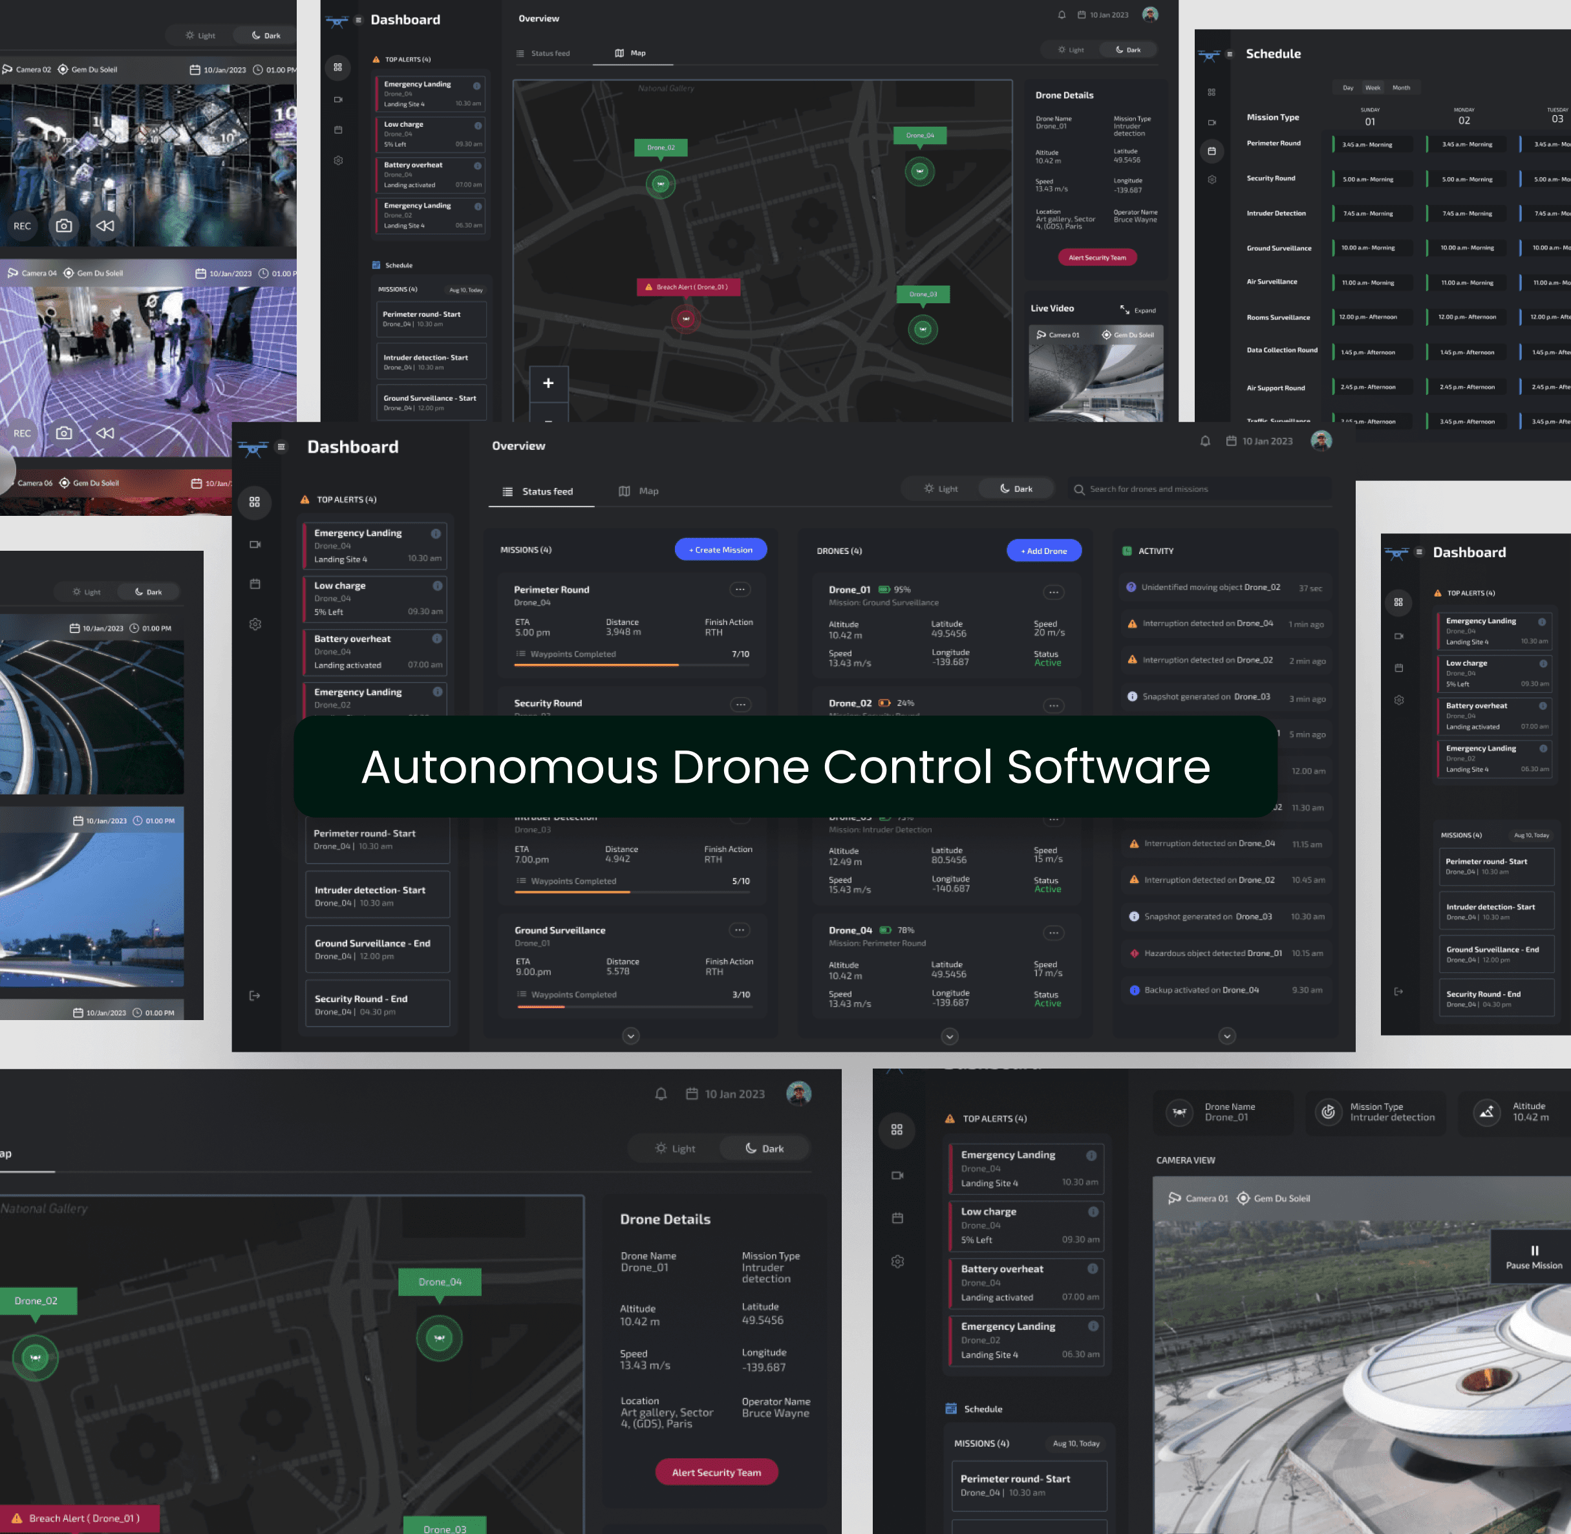This screenshot has height=1534, width=1571.
Task: Open the Map tab in main dashboard
Action: [x=639, y=491]
